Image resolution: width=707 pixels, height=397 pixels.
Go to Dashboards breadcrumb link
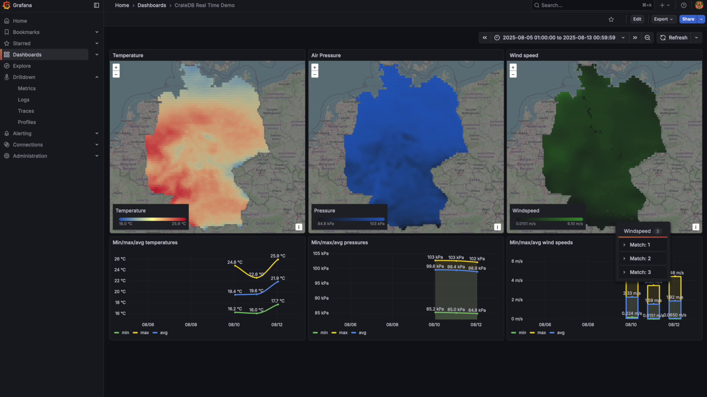(152, 5)
